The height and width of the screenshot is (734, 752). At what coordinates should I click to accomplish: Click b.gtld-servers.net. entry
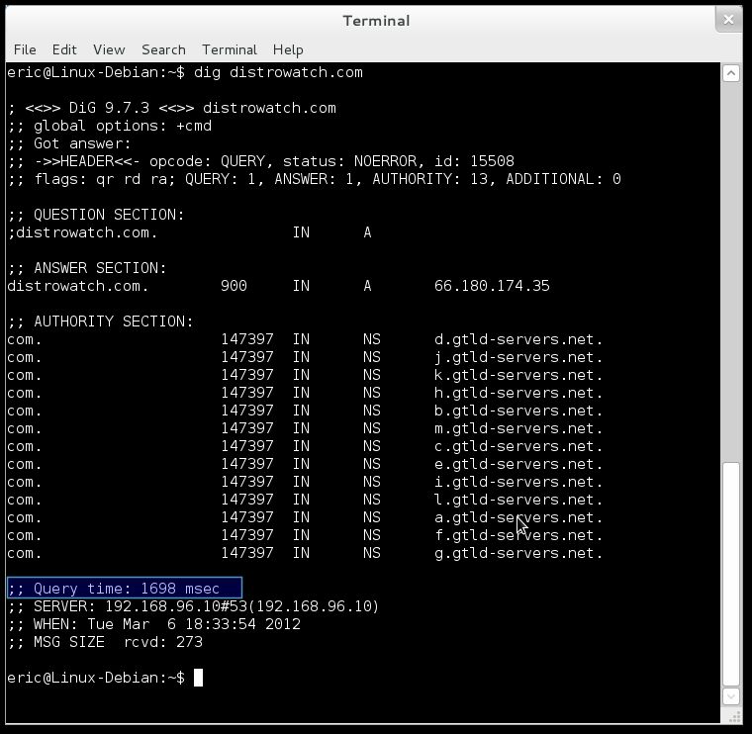tap(518, 411)
